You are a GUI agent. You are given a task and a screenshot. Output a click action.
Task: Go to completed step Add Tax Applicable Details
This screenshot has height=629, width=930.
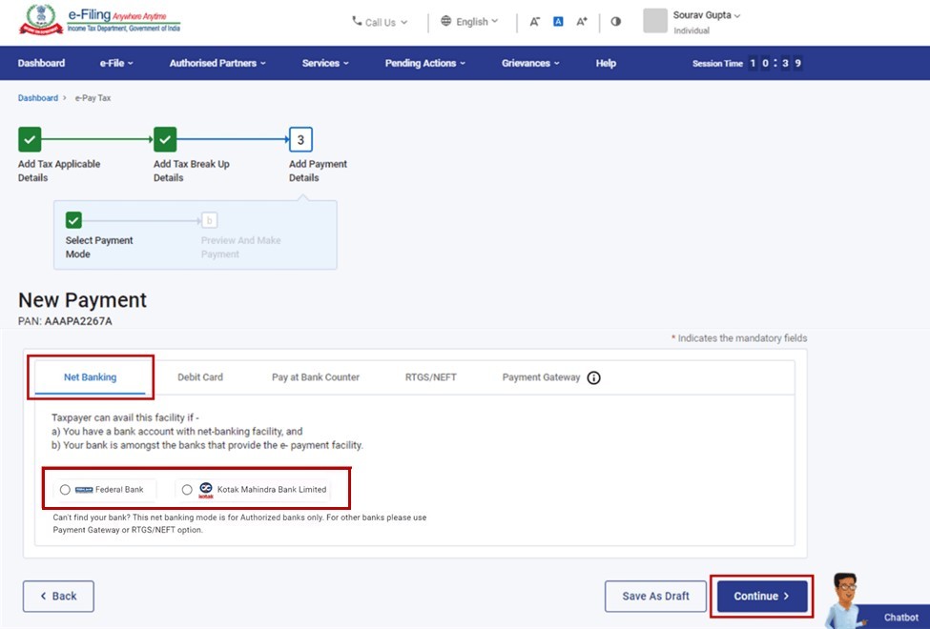point(30,140)
